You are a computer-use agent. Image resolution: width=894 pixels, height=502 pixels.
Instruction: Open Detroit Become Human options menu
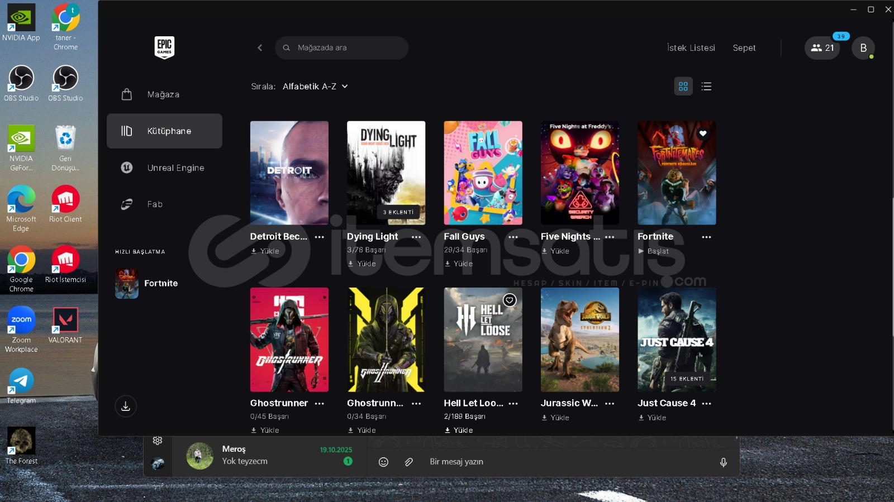320,237
